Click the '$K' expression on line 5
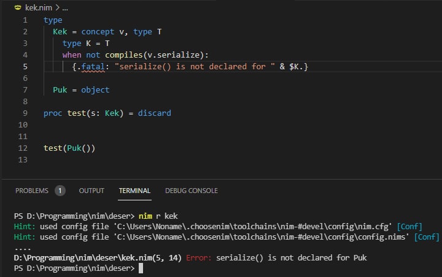 pos(294,67)
